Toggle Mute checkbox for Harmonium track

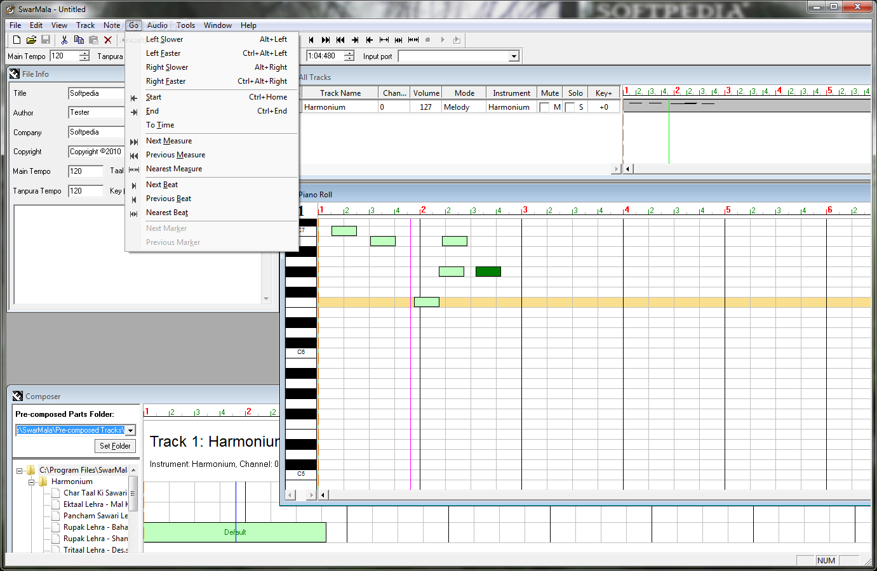(544, 107)
